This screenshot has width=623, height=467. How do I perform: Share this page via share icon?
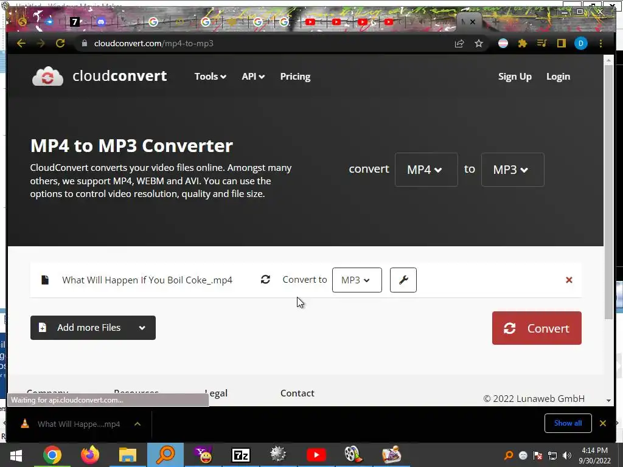[459, 43]
